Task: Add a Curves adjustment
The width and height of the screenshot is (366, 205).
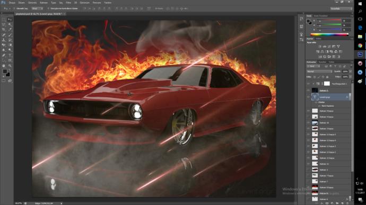Action: [329, 46]
